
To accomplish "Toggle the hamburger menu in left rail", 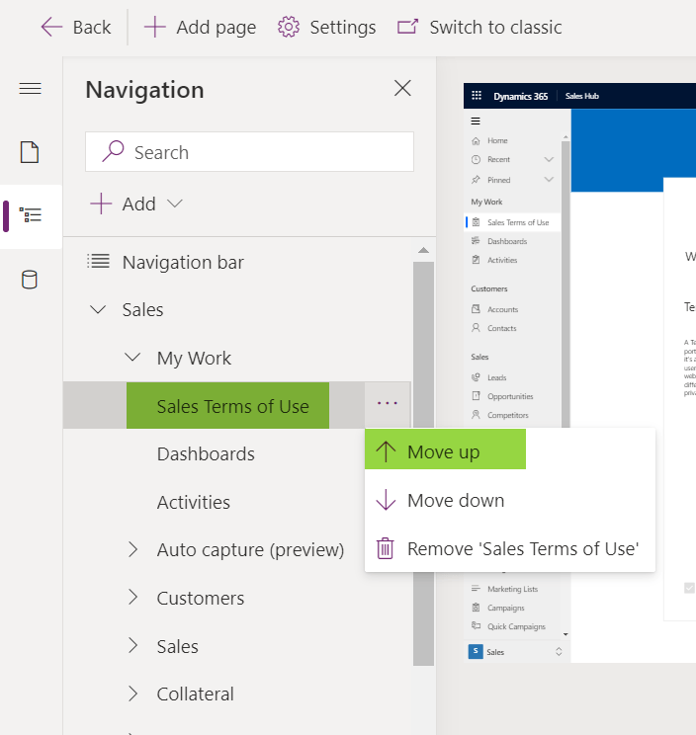I will point(30,89).
